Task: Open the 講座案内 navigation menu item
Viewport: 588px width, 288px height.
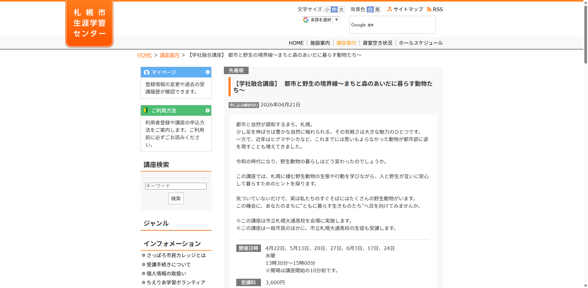Action: click(346, 43)
